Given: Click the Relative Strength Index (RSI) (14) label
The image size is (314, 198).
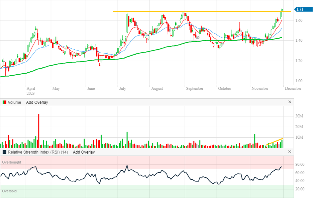Looking at the screenshot, I should point(37,152).
